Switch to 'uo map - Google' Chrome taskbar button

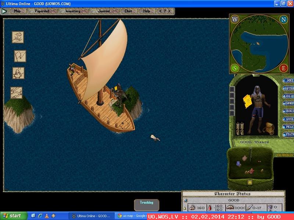tap(131, 216)
